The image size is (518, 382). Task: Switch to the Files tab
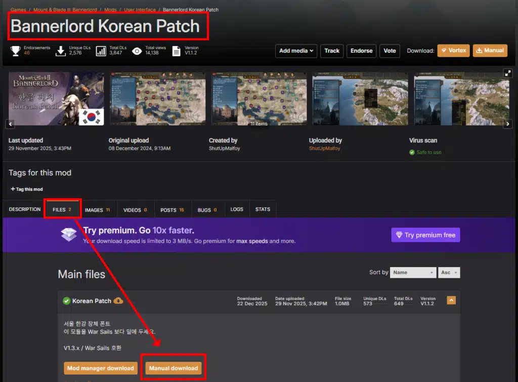click(62, 209)
